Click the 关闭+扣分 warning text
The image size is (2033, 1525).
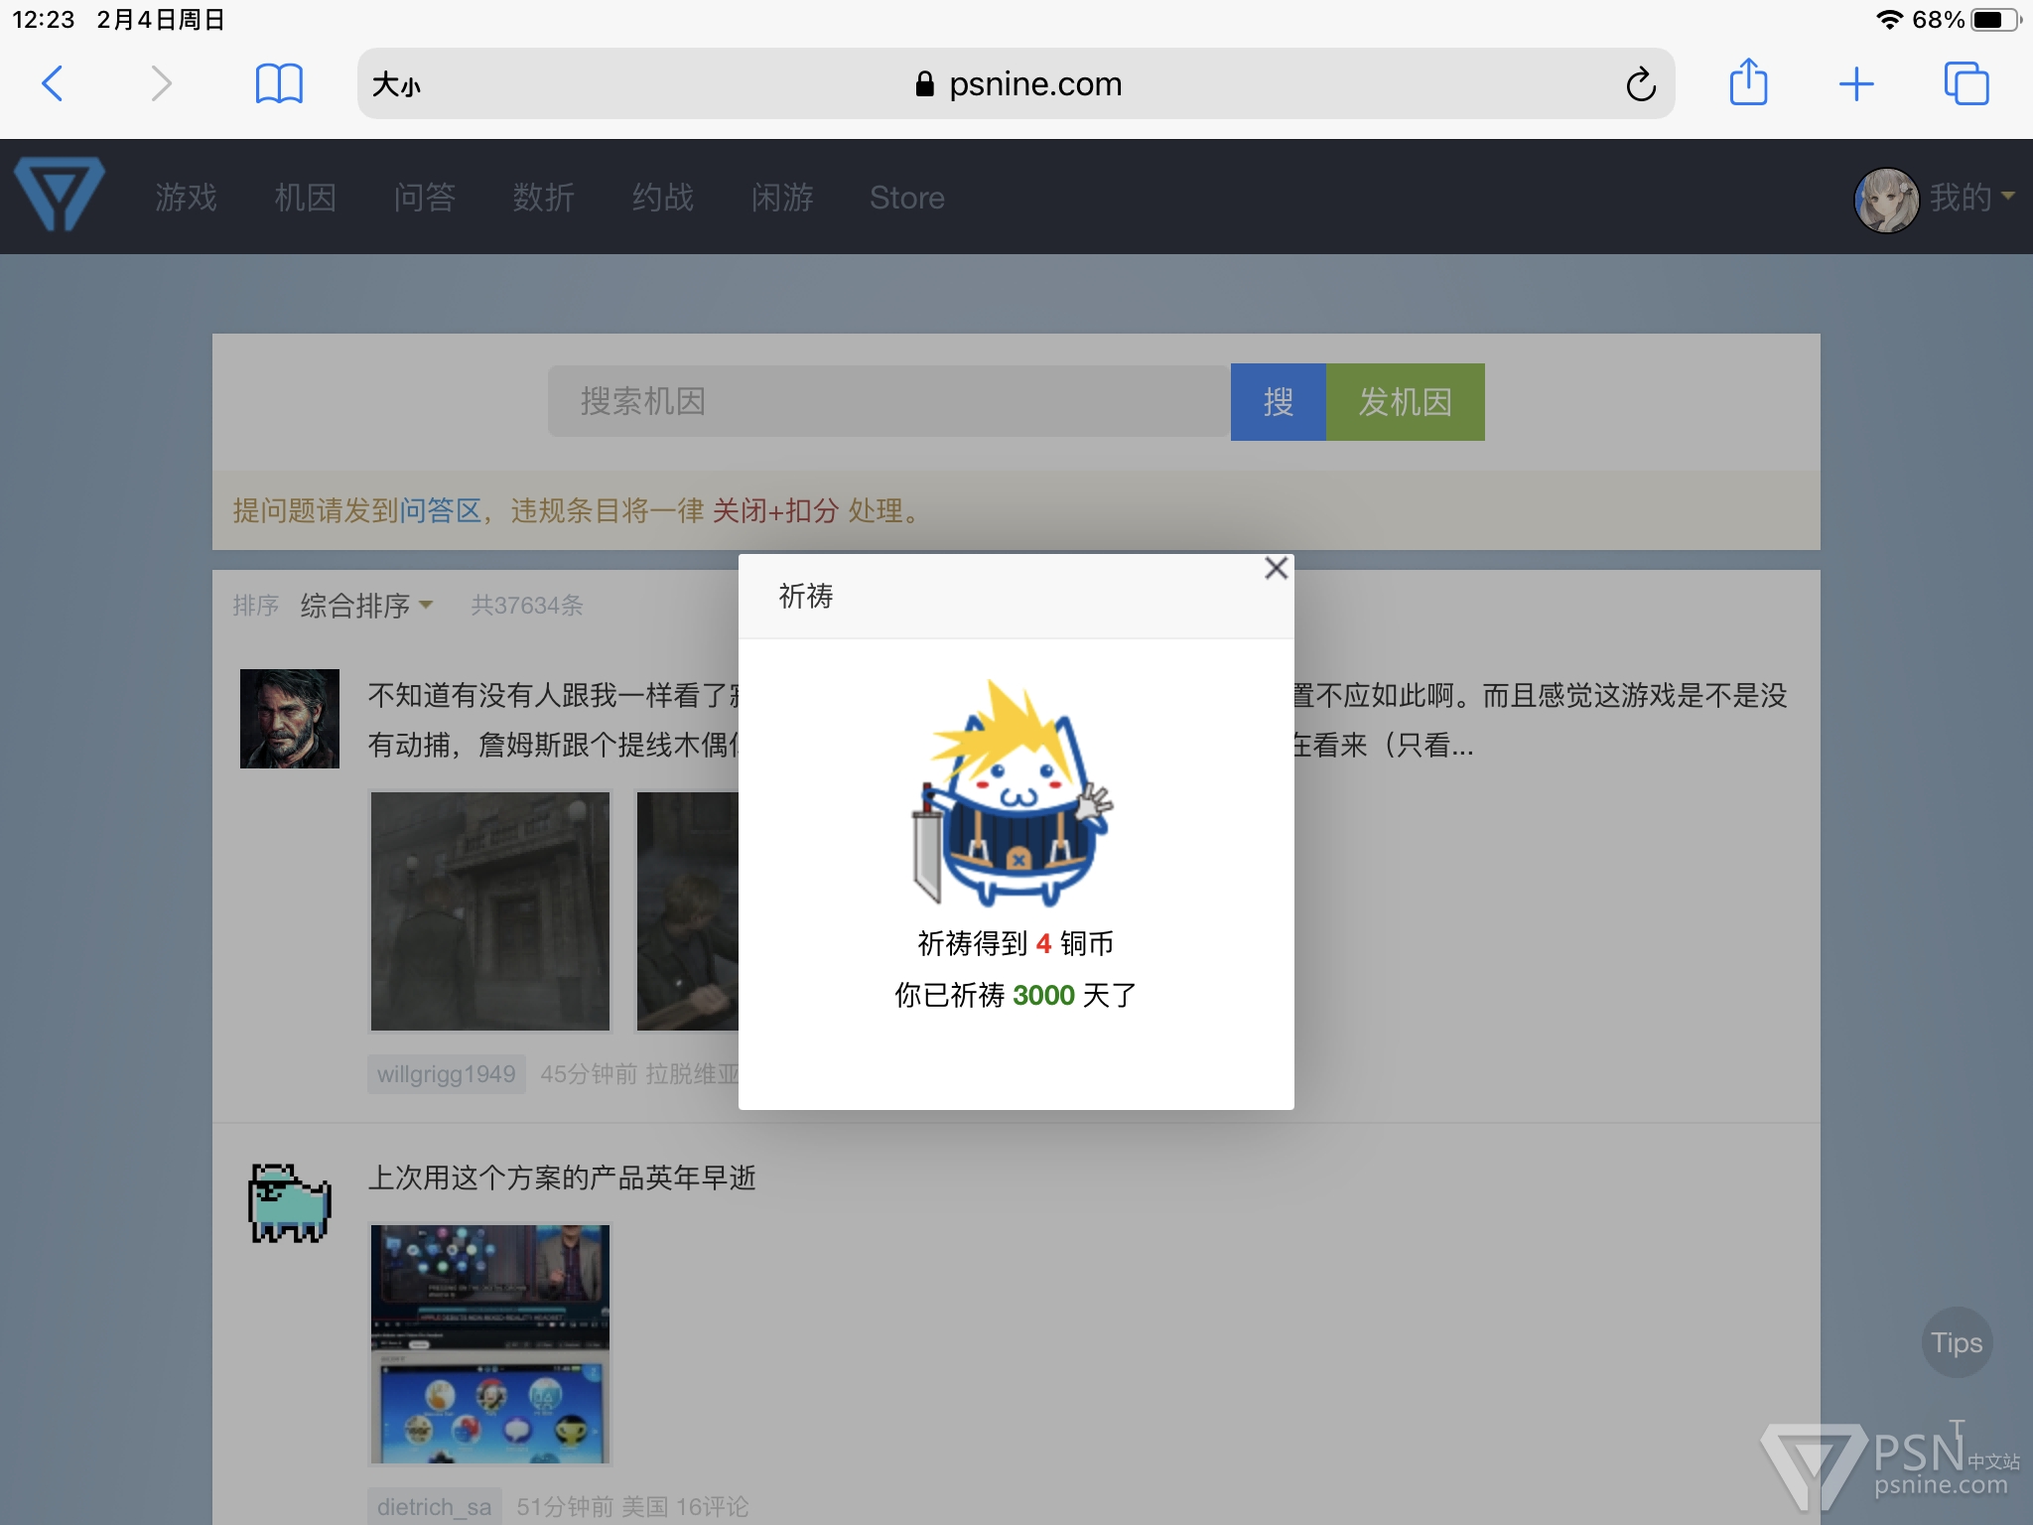pyautogui.click(x=775, y=510)
